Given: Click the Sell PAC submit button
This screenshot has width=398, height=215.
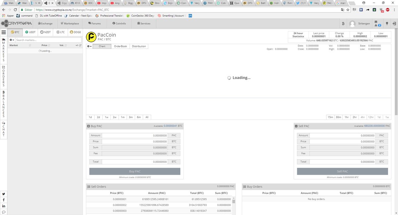Looking at the screenshot, I should click(342, 171).
